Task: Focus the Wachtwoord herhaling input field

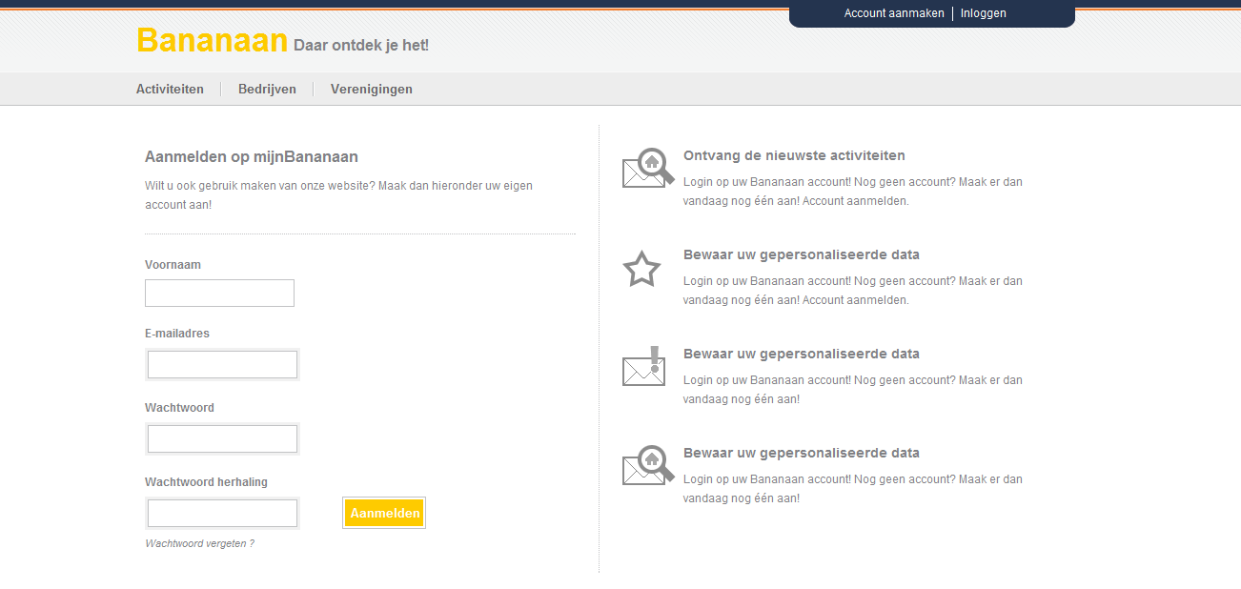Action: coord(222,513)
